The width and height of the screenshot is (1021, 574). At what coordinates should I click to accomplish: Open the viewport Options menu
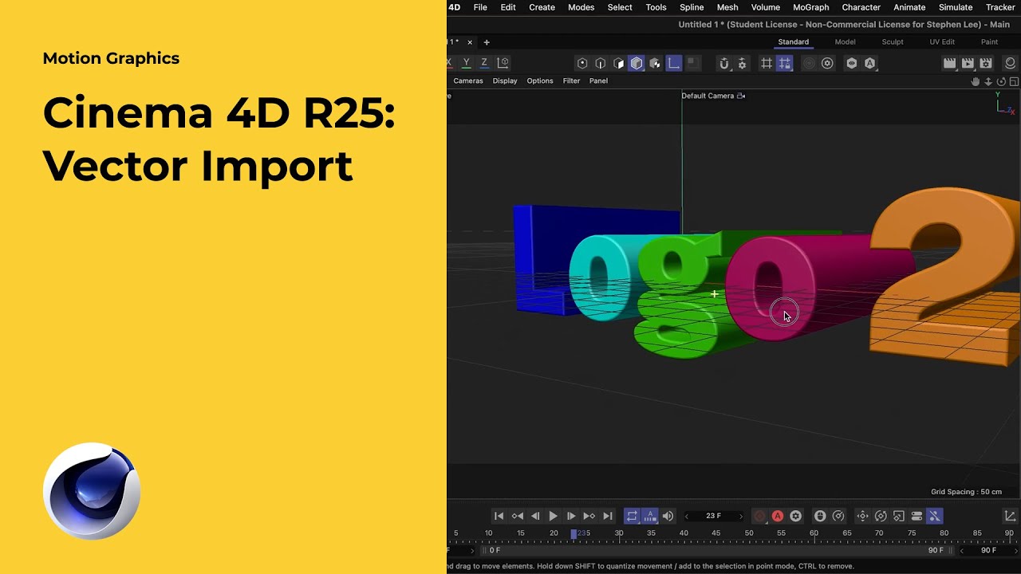540,81
